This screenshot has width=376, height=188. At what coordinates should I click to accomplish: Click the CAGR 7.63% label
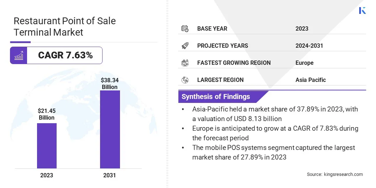pos(65,55)
